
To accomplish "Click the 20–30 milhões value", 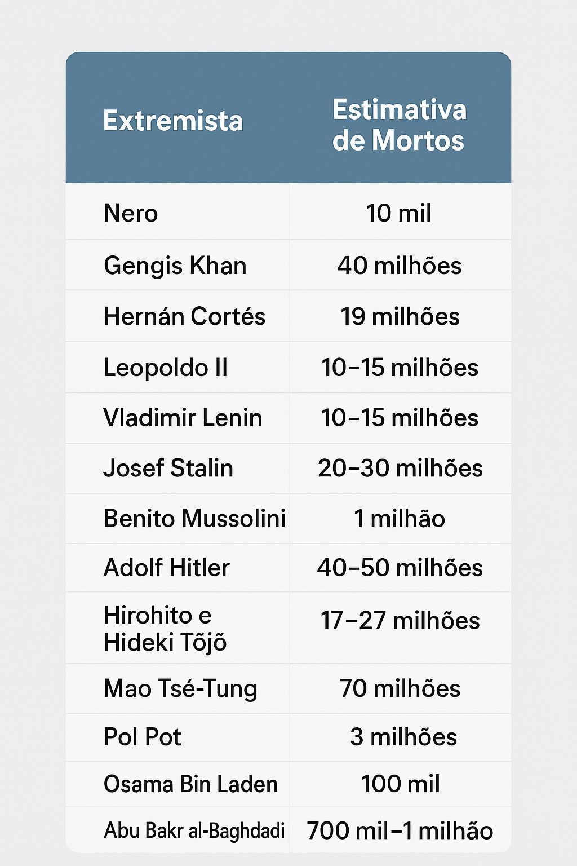I will coord(400,468).
